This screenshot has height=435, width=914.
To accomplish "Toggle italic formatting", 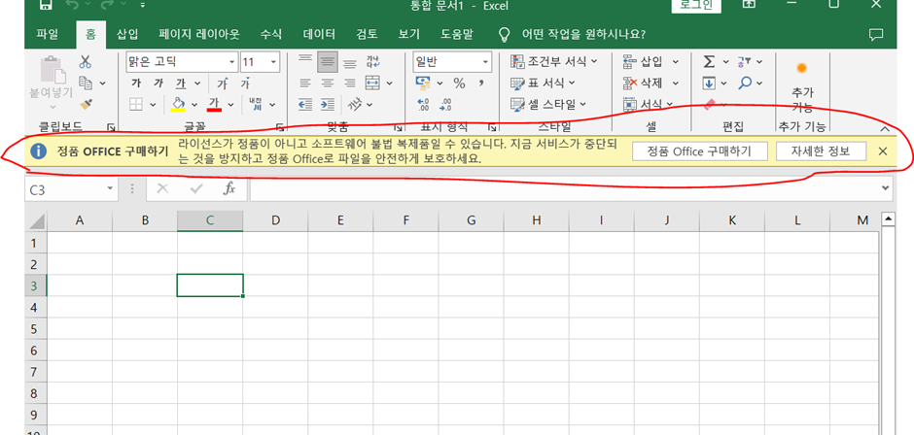I will pyautogui.click(x=158, y=84).
